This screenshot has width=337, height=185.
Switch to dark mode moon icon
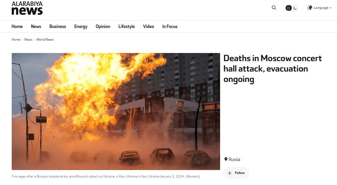295,8
